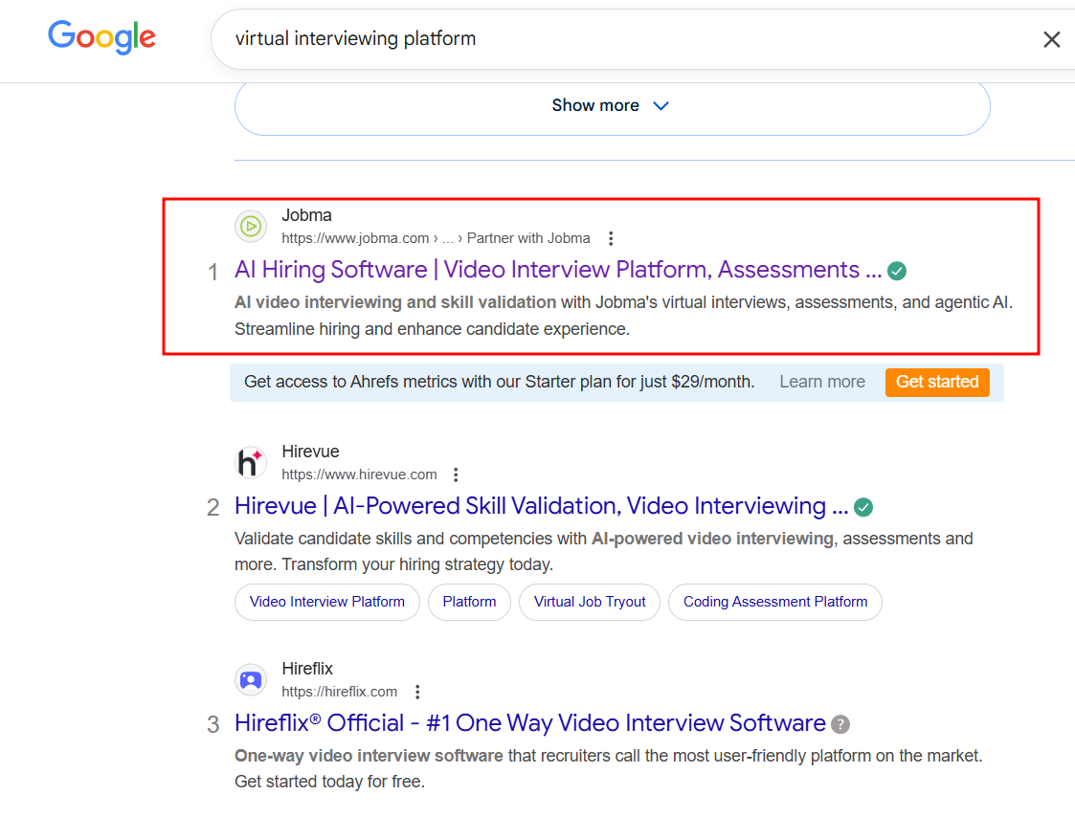The height and width of the screenshot is (817, 1075).
Task: Open the three-dot menu for the Jobma result
Action: click(611, 238)
